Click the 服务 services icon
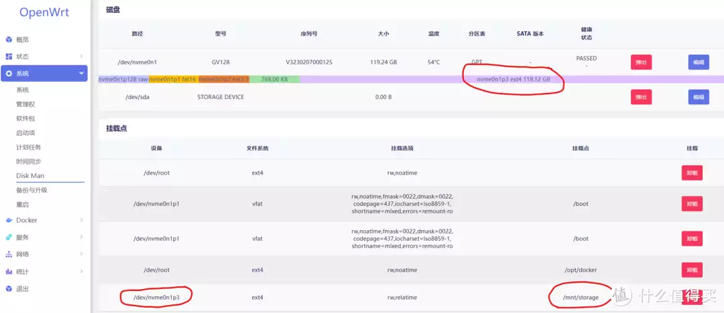Image resolution: width=724 pixels, height=313 pixels. [9, 237]
